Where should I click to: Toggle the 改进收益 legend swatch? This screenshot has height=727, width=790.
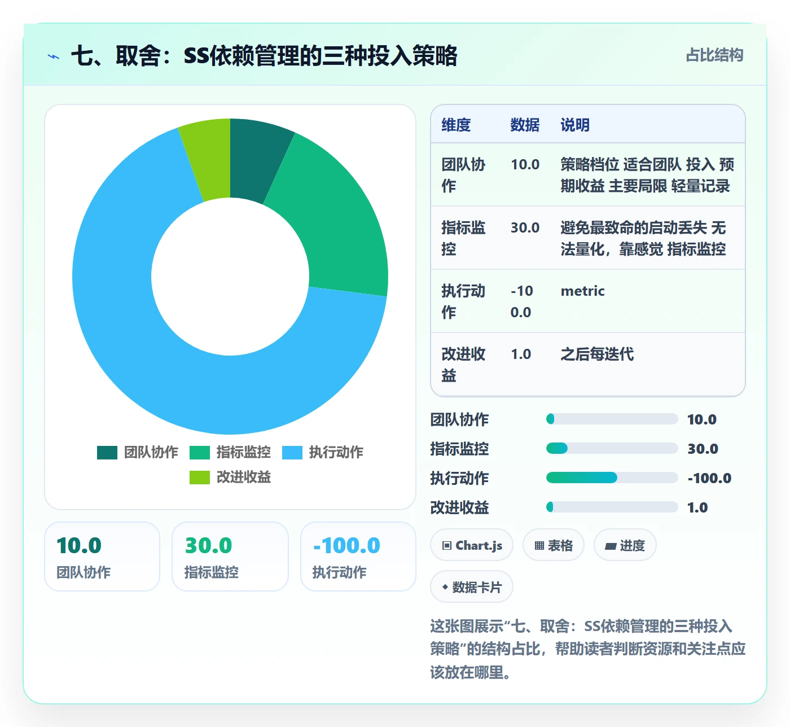tap(200, 478)
